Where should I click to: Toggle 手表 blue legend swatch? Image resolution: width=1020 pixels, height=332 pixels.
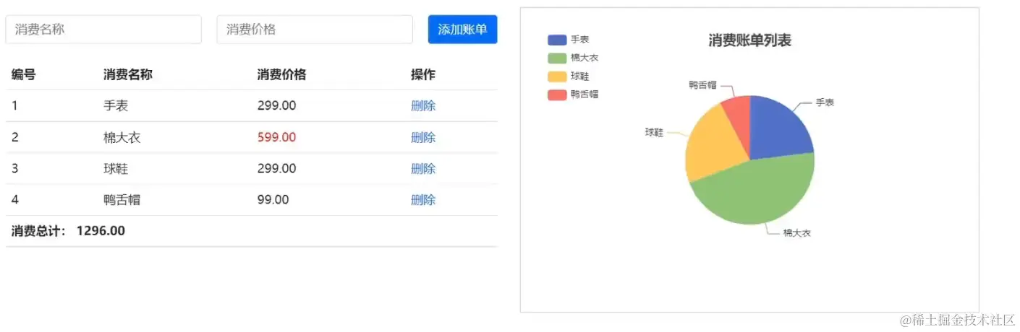coord(557,40)
